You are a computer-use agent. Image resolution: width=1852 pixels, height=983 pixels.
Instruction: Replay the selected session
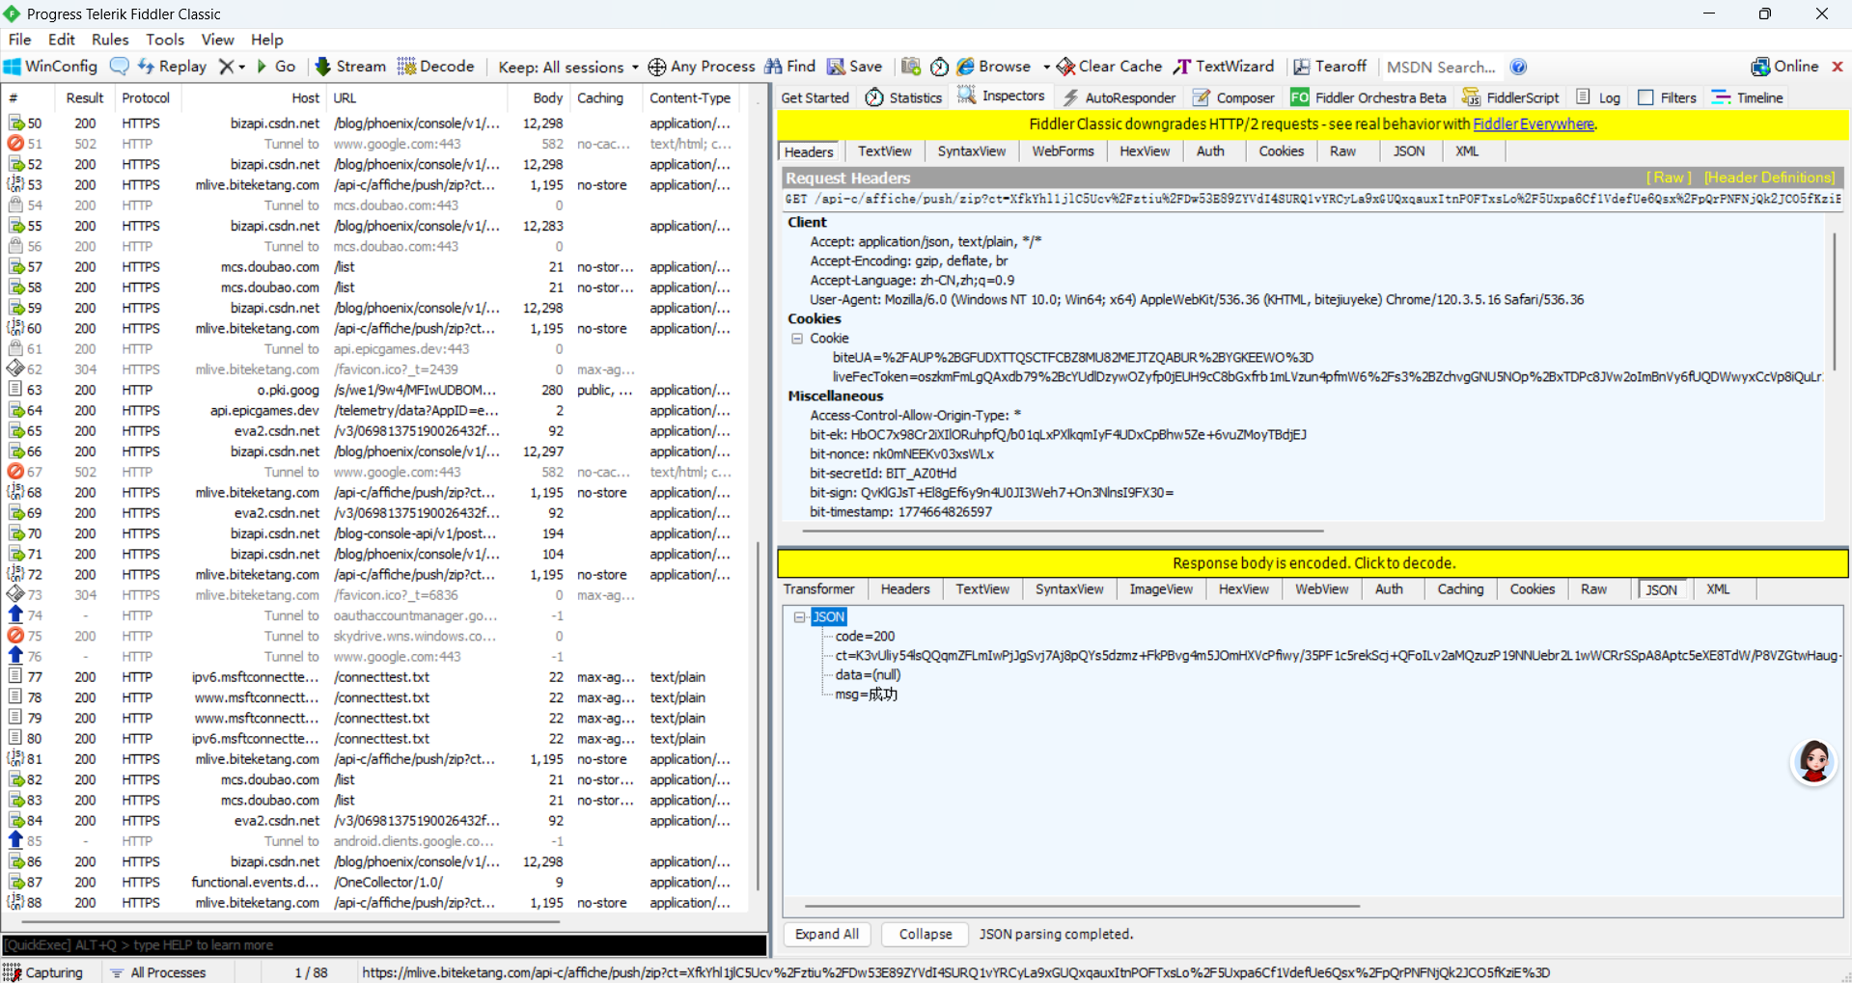click(x=172, y=67)
